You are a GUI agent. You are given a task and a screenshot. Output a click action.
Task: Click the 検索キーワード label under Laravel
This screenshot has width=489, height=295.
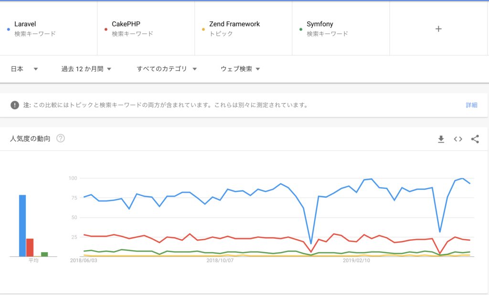click(x=35, y=34)
